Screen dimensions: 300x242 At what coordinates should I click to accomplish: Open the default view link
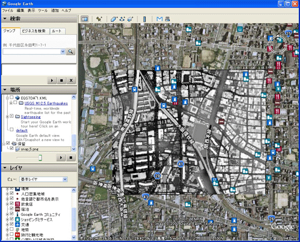[22, 130]
